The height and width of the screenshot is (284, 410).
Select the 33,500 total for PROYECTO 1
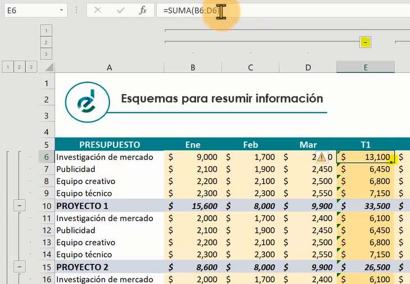pos(366,206)
